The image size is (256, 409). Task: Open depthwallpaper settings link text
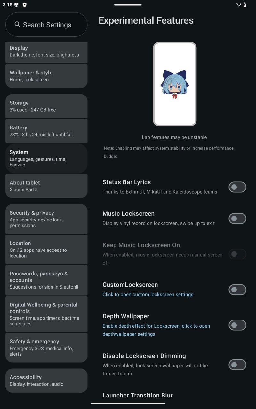[x=156, y=330]
